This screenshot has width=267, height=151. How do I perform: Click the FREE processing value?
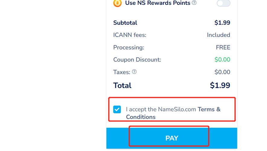click(223, 47)
